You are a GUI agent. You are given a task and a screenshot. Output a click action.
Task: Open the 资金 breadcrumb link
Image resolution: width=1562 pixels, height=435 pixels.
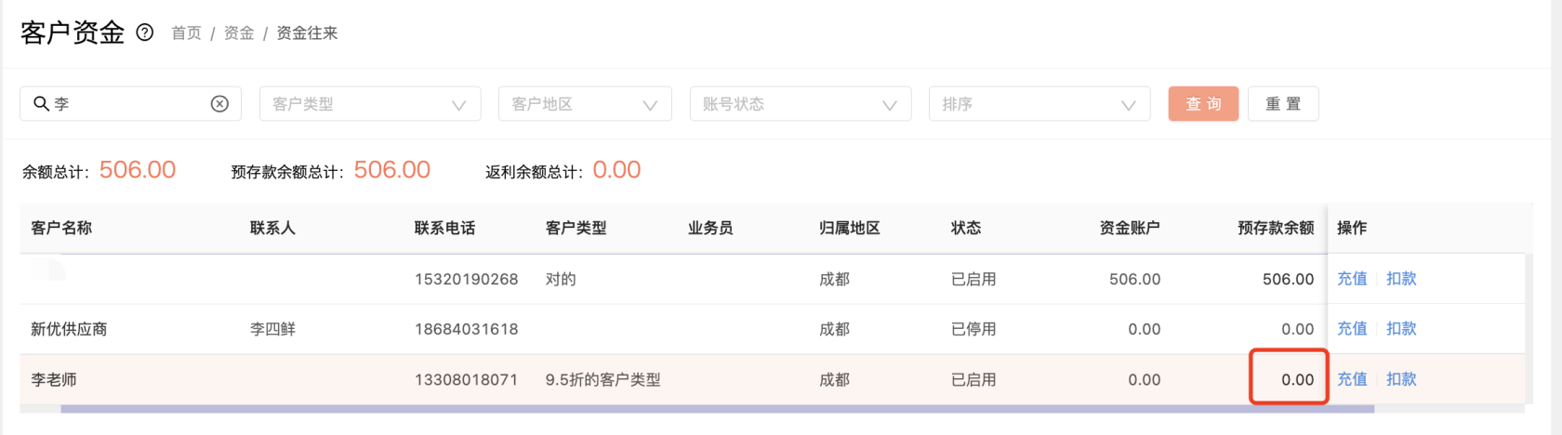click(x=239, y=33)
